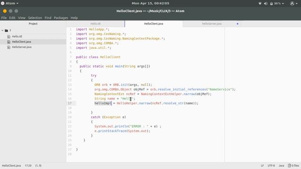The height and width of the screenshot is (169, 301).
Task: Click on NamingContextExtHelper in line 15
Action: pos(161,94)
